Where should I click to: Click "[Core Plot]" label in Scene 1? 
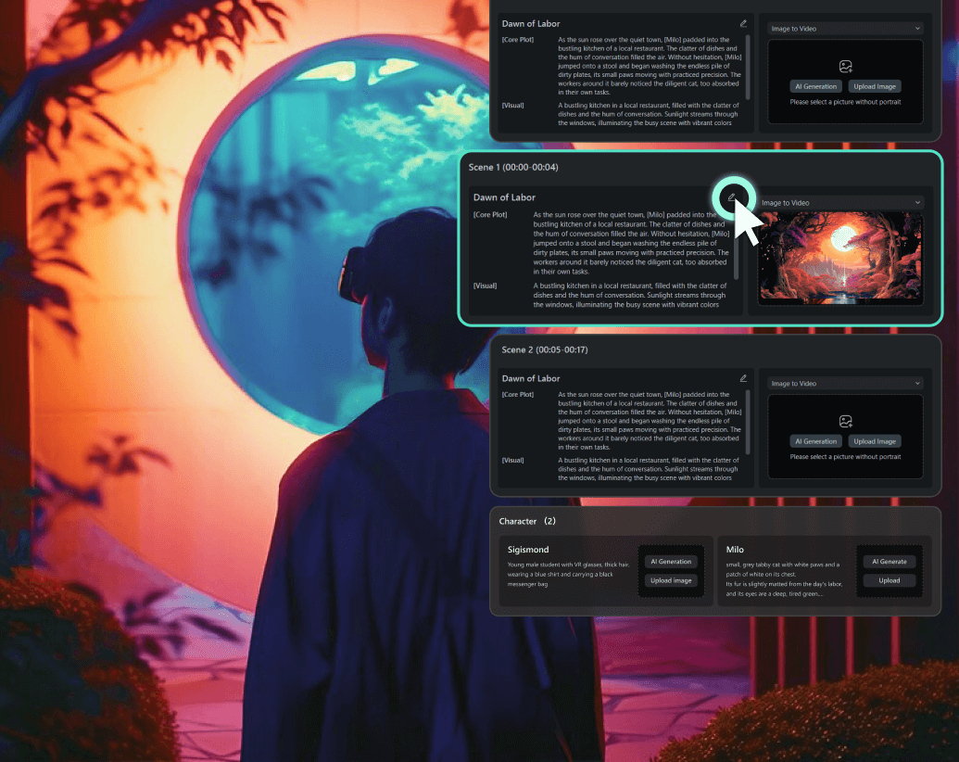point(490,215)
